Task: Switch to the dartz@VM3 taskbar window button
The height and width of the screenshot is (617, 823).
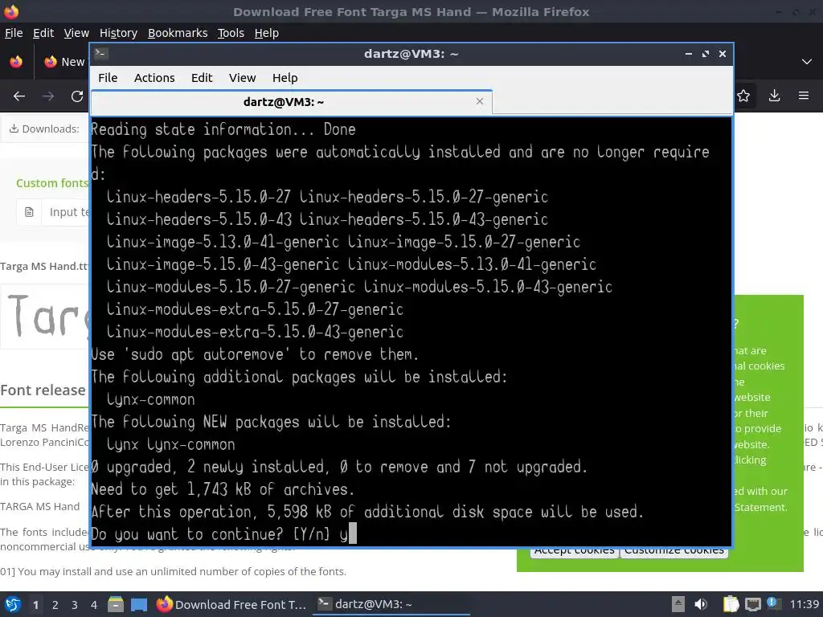Action: [391, 604]
